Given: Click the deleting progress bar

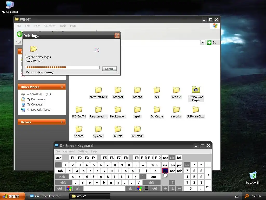Looking at the screenshot, I should point(63,67).
